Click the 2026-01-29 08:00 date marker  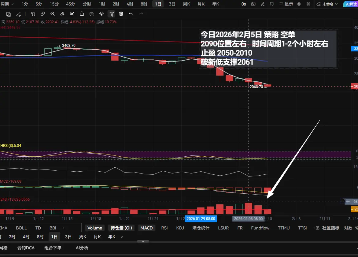tap(201, 219)
